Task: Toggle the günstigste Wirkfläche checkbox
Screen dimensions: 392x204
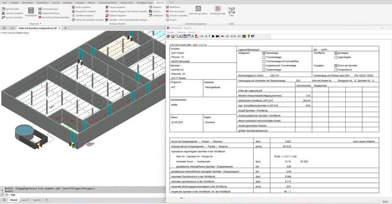Action: [336, 53]
